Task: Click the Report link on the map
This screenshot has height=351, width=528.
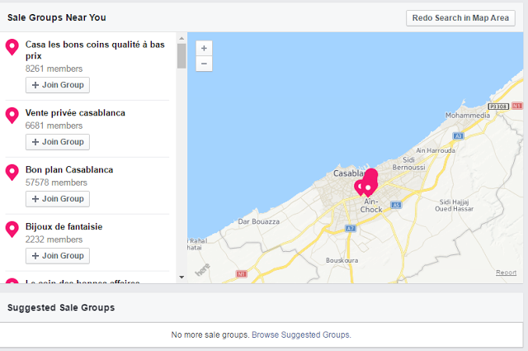Action: (506, 273)
